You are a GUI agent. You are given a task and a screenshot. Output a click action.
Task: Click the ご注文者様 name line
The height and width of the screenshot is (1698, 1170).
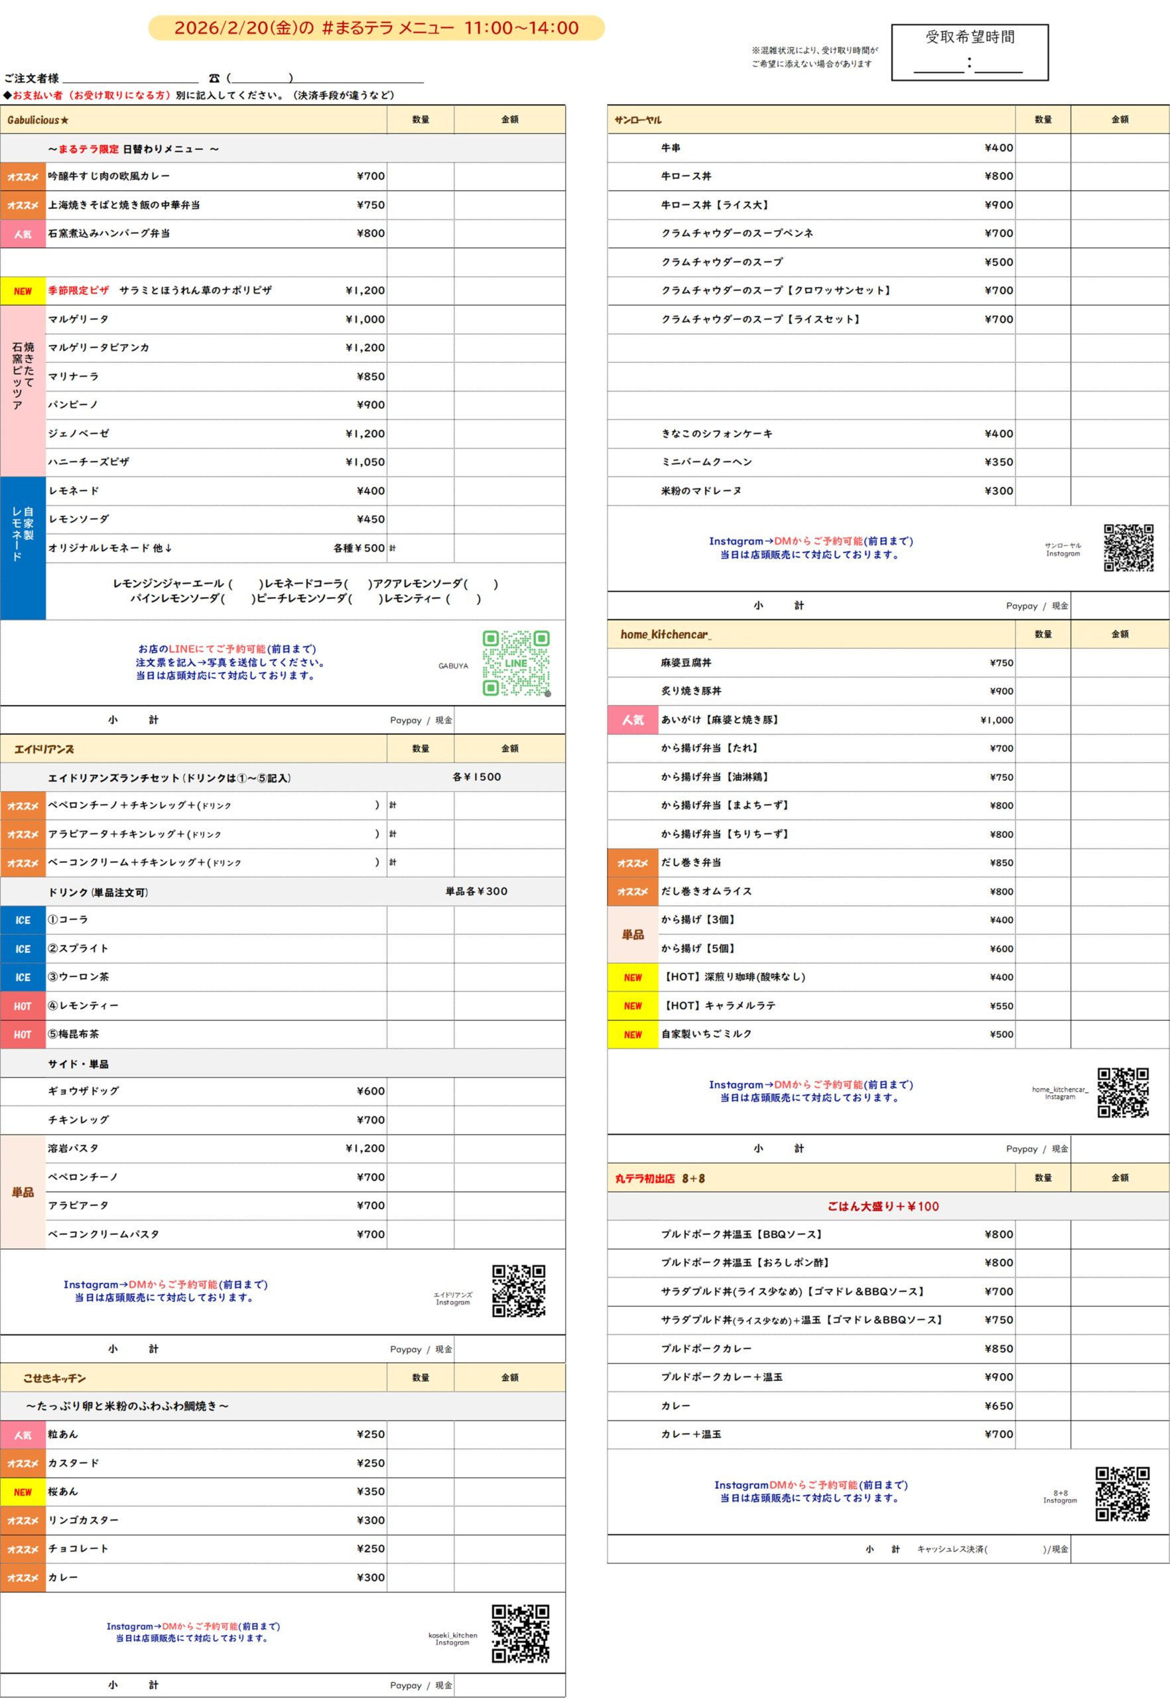click(x=131, y=78)
